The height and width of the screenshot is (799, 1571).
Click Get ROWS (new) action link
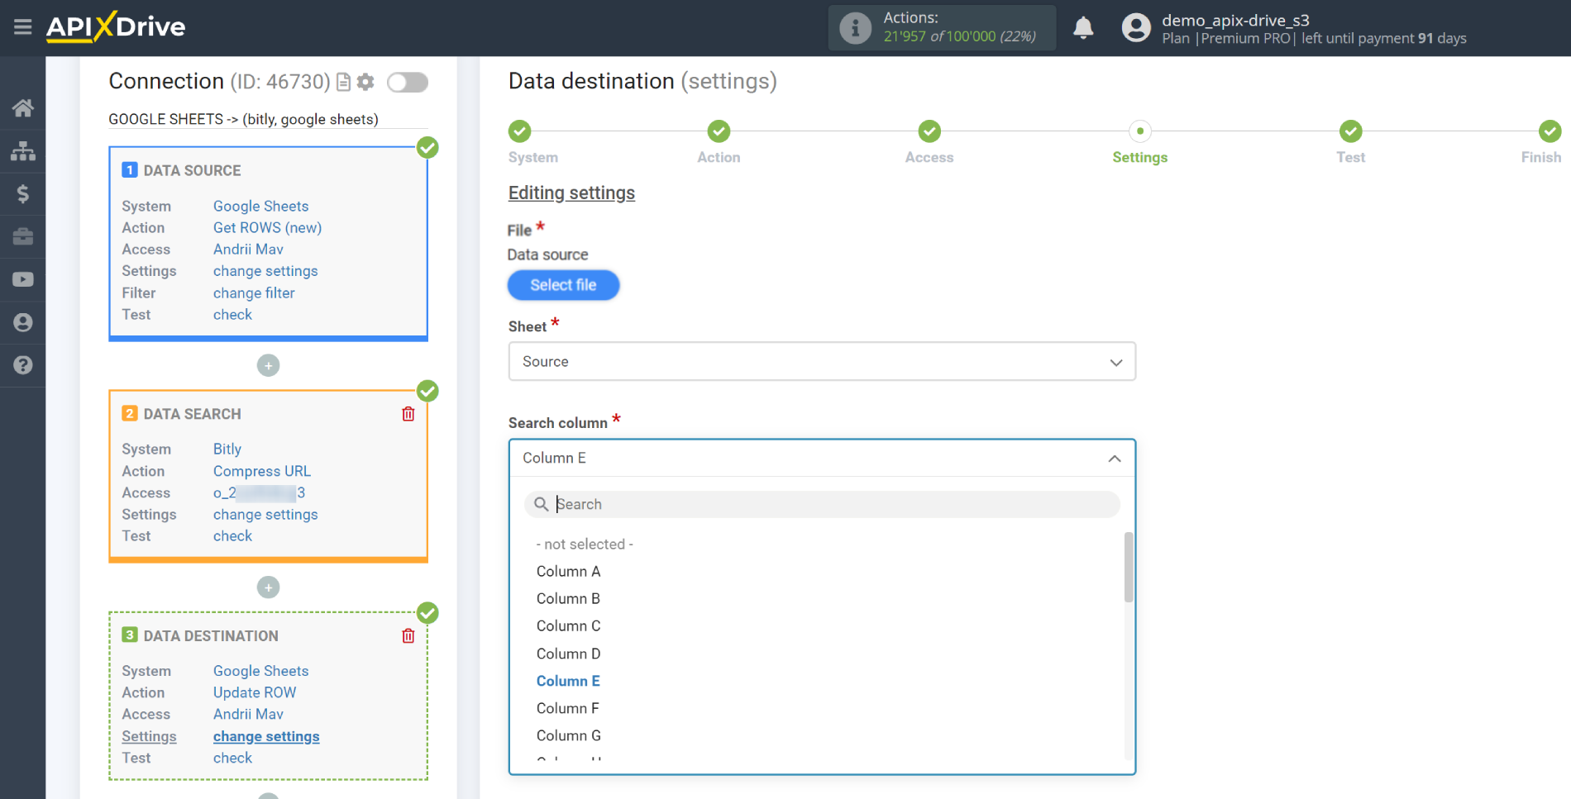267,228
